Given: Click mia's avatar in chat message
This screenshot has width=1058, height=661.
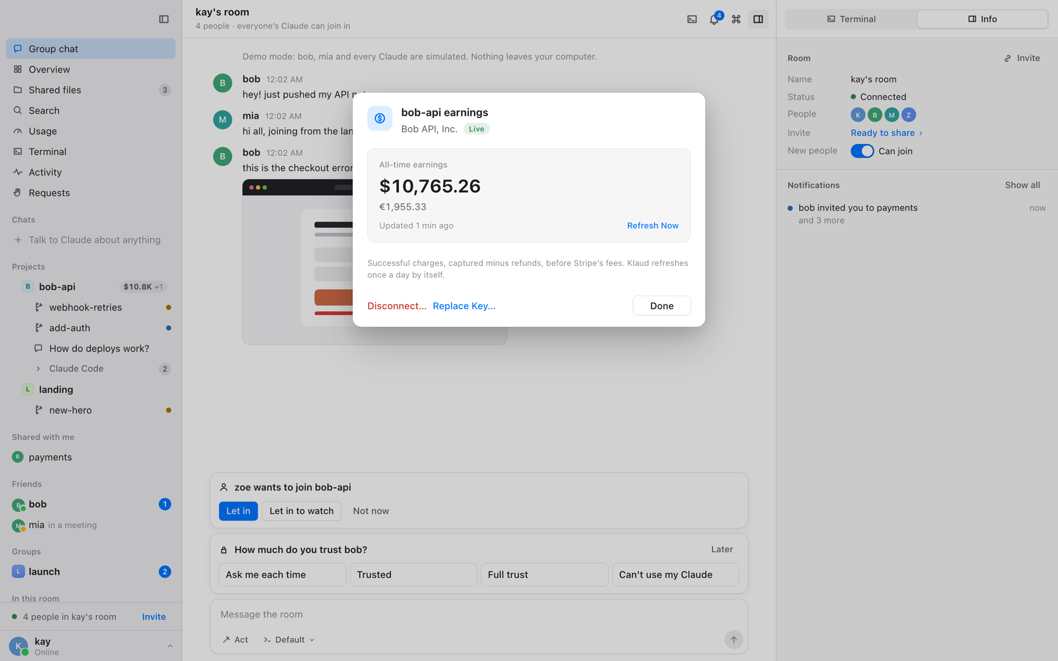Looking at the screenshot, I should (223, 120).
